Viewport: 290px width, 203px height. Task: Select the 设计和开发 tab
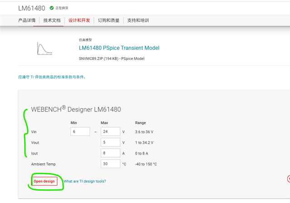click(x=79, y=20)
